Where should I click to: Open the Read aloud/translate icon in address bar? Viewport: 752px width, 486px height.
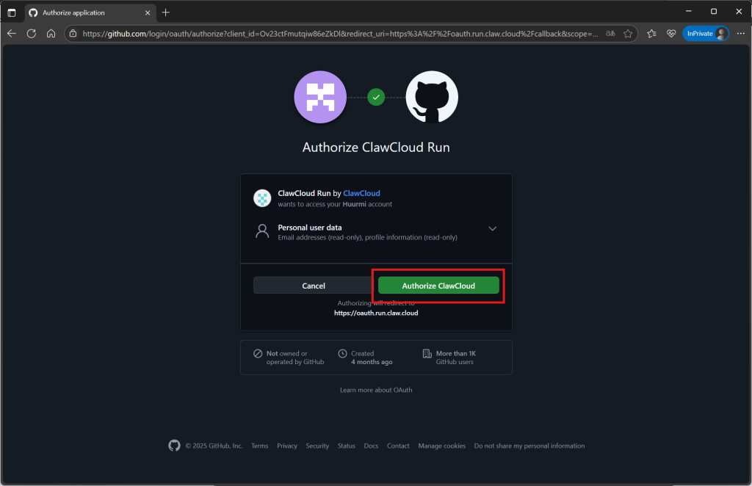coord(610,34)
